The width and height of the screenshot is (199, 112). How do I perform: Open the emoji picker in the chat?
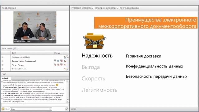click(x=3, y=109)
